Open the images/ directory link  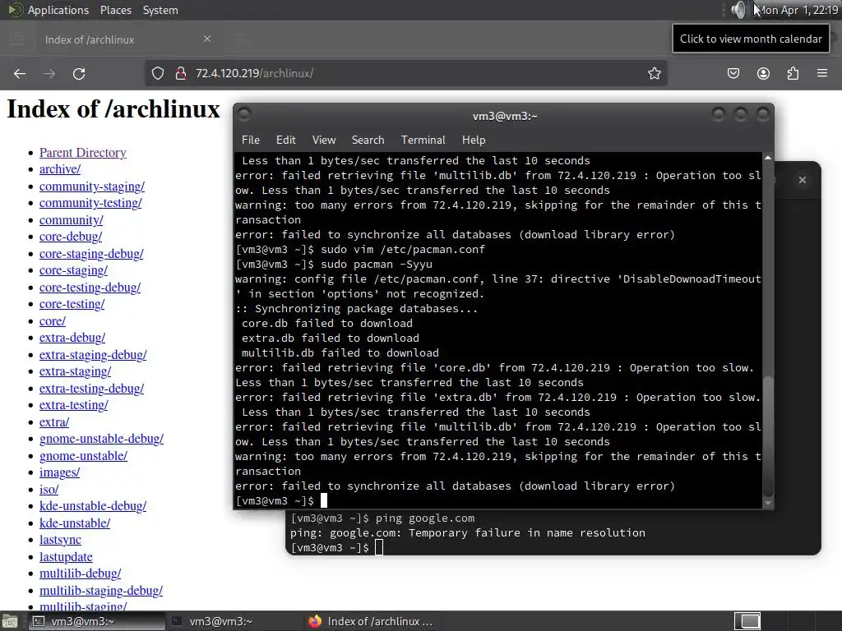pyautogui.click(x=59, y=472)
